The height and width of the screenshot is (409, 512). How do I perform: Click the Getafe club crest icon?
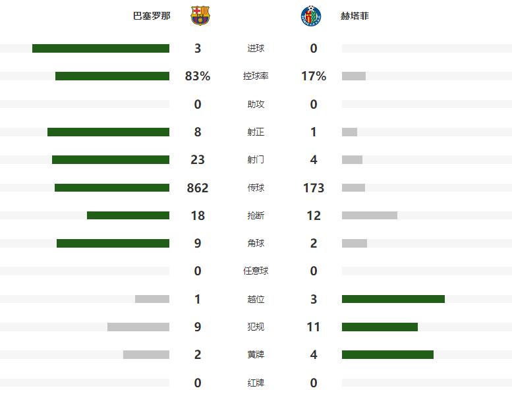[311, 16]
